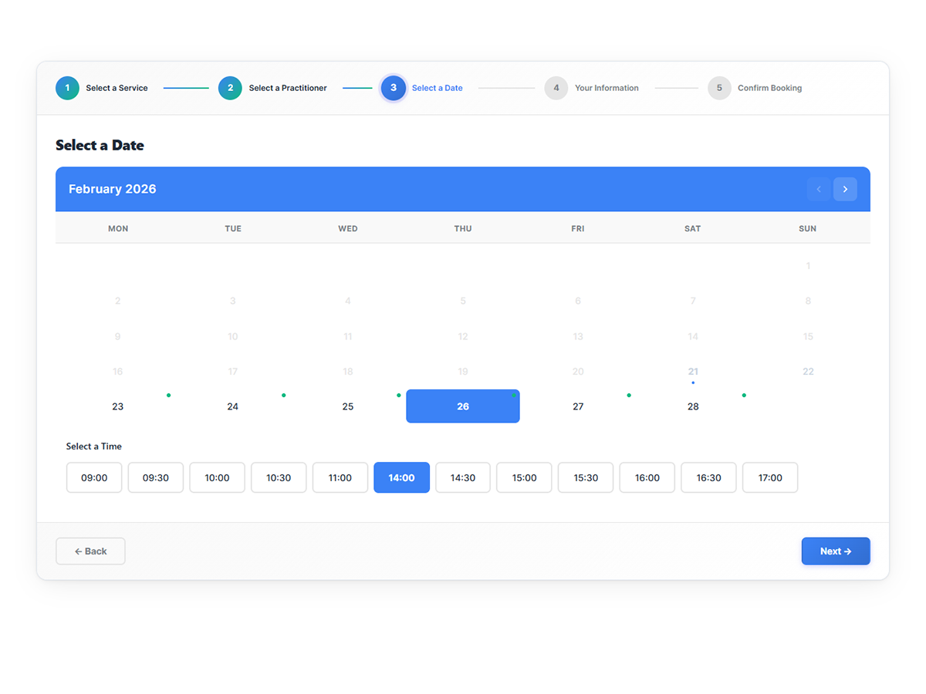Choose the 10:30 time slot

[x=279, y=477]
